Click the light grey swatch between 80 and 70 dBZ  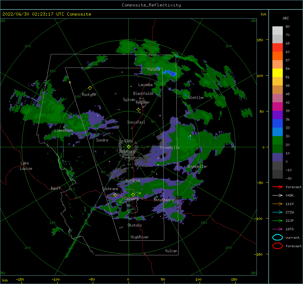tap(277, 31)
